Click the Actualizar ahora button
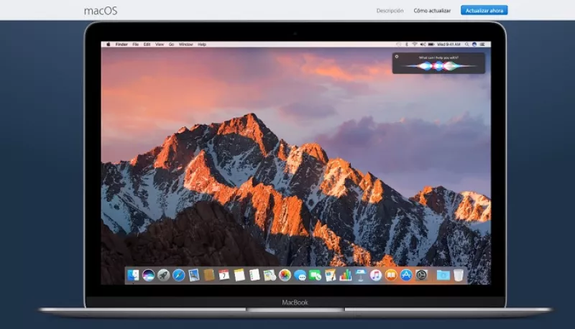Image resolution: width=575 pixels, height=329 pixels. [x=484, y=10]
